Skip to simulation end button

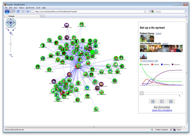[171, 102]
